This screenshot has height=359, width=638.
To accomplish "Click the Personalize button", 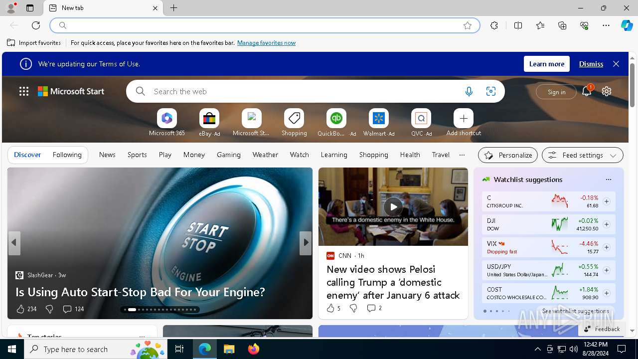I will [508, 155].
